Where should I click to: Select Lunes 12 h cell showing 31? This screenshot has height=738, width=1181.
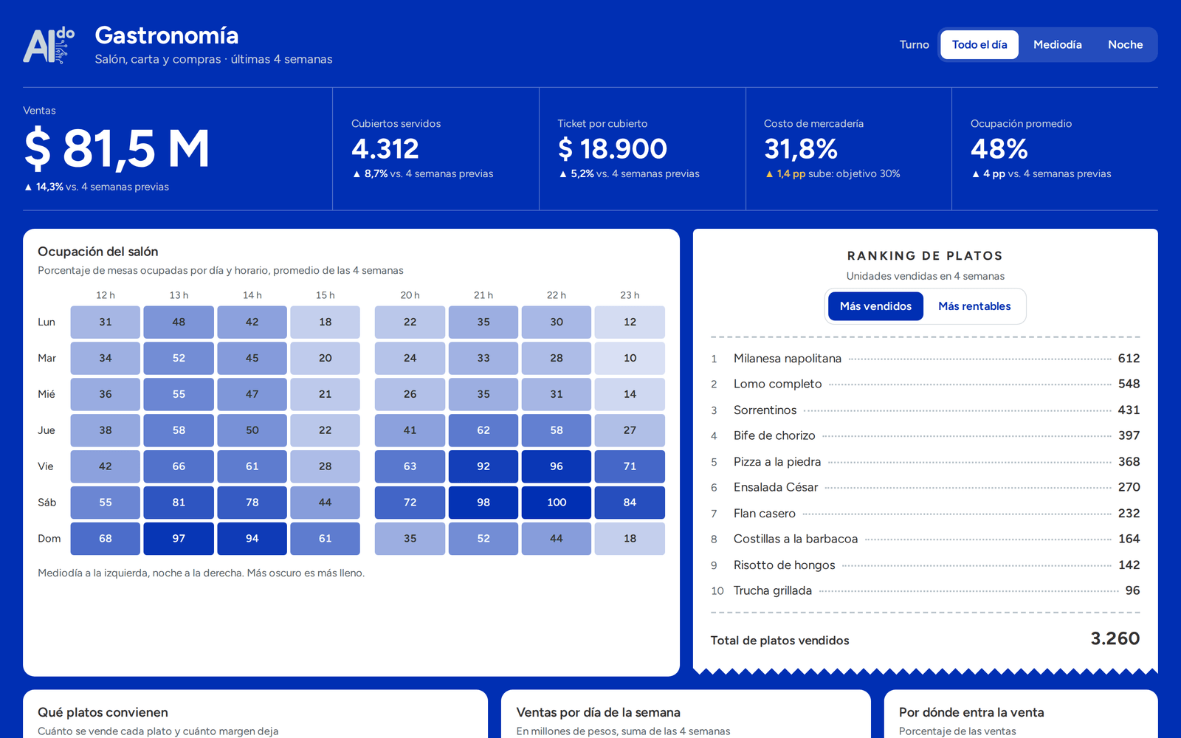106,323
